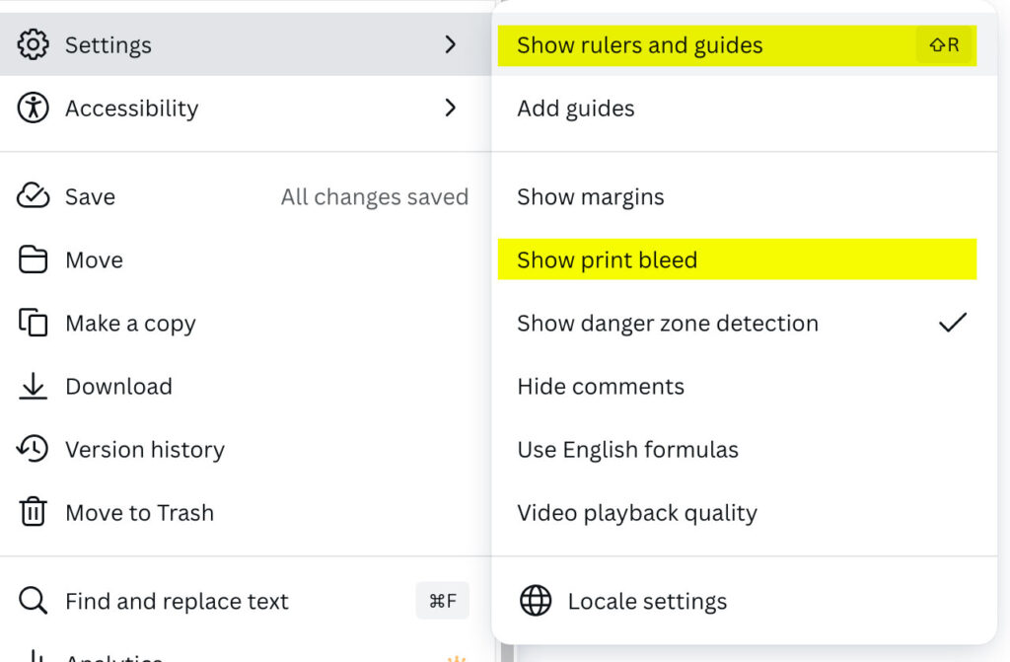Screen dimensions: 1010x662
Task: Turn on Show margins
Action: click(590, 196)
